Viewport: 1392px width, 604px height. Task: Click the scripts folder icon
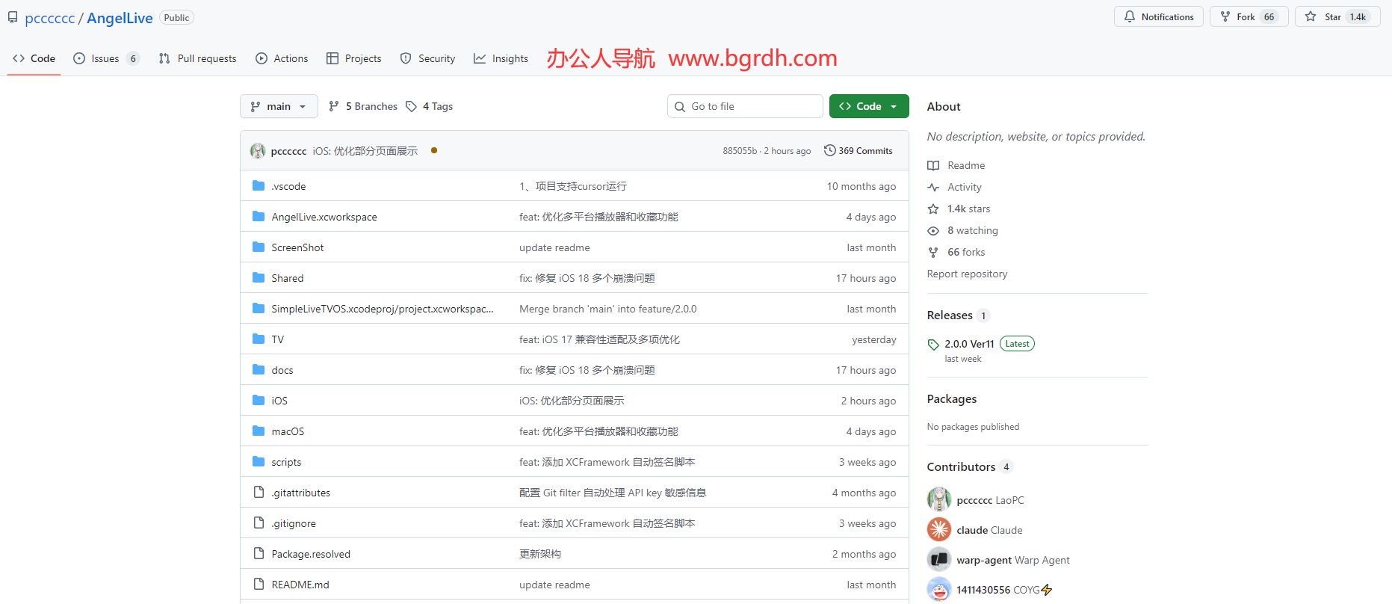259,461
